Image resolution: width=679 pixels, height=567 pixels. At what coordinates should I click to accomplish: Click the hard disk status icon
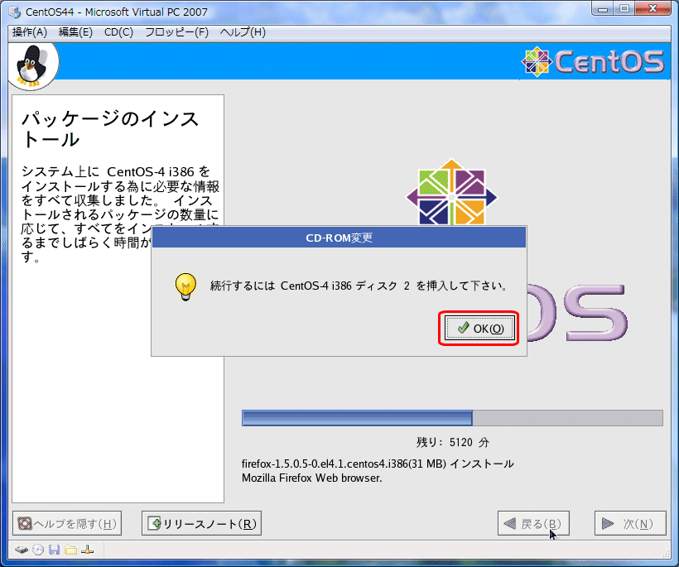(22, 550)
